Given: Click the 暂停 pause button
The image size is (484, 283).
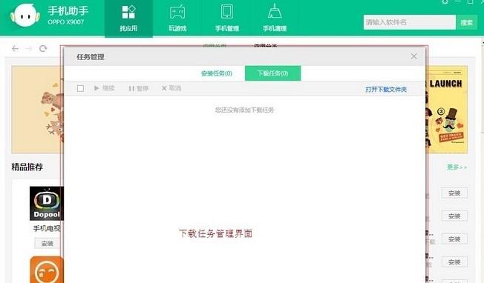Looking at the screenshot, I should [139, 89].
